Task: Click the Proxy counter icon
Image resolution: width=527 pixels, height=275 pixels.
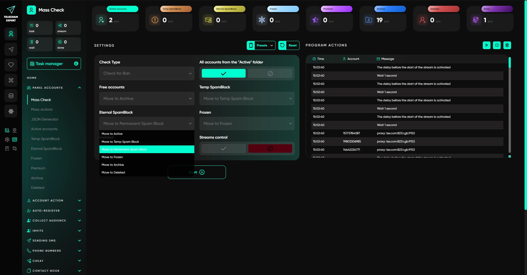Action: click(x=476, y=20)
